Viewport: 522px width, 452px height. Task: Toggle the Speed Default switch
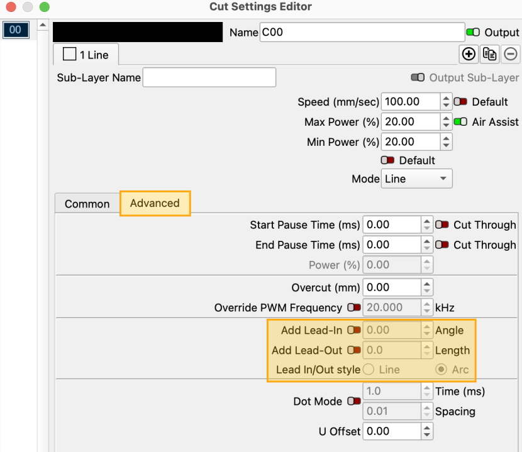460,102
